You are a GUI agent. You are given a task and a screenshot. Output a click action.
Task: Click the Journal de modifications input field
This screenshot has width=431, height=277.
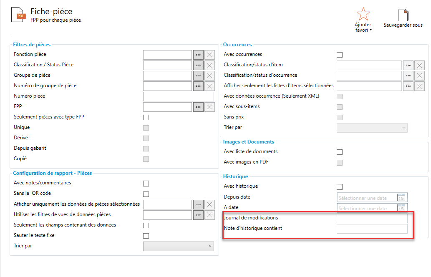point(372,218)
